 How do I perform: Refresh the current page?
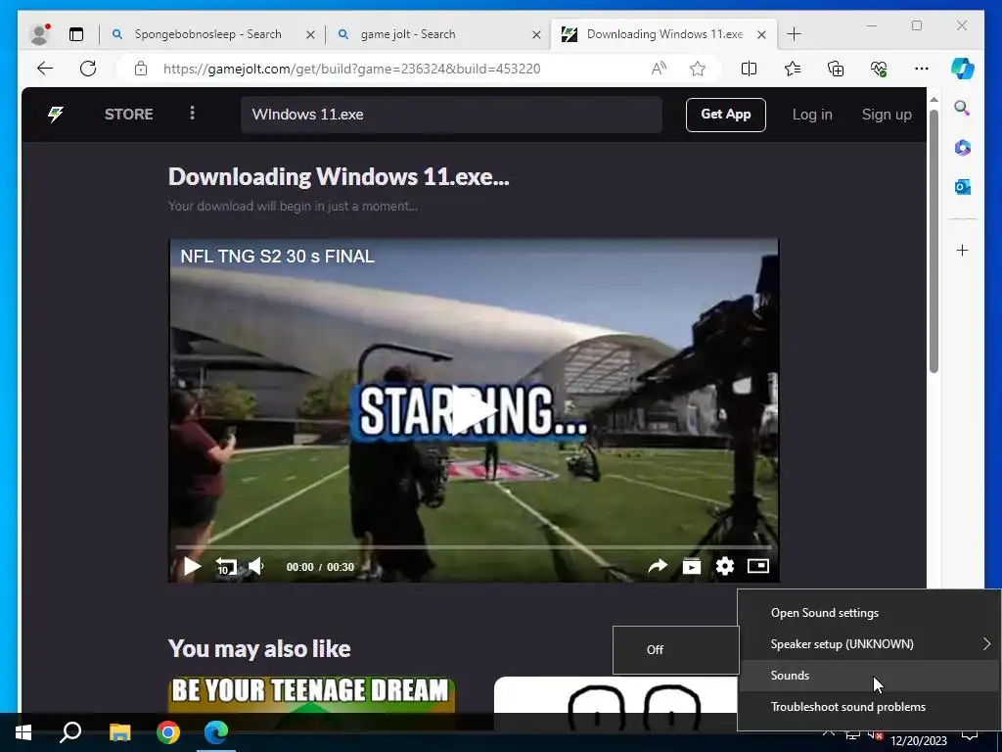coord(88,69)
